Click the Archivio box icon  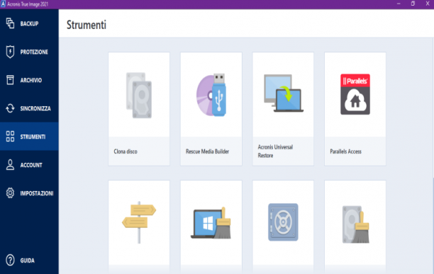pos(10,80)
